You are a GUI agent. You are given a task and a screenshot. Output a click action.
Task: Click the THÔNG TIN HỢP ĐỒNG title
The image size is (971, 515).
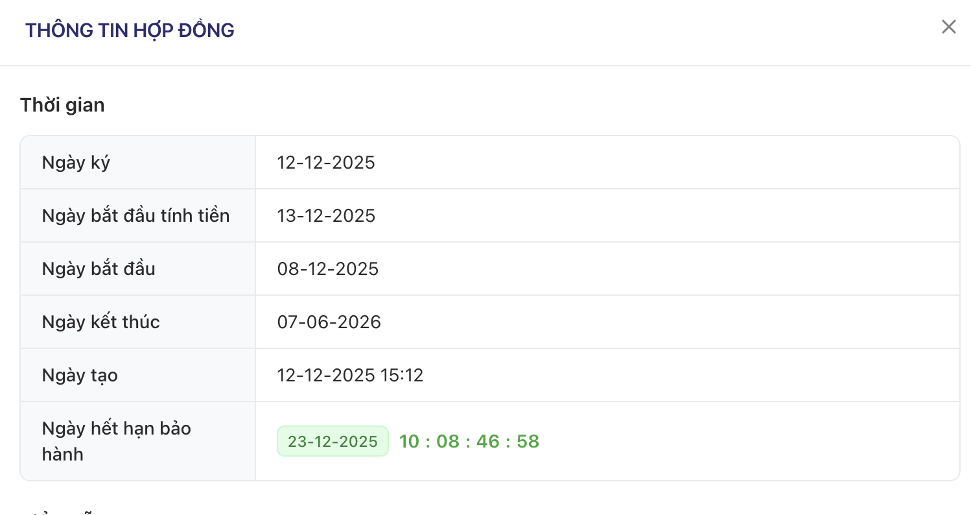point(130,30)
